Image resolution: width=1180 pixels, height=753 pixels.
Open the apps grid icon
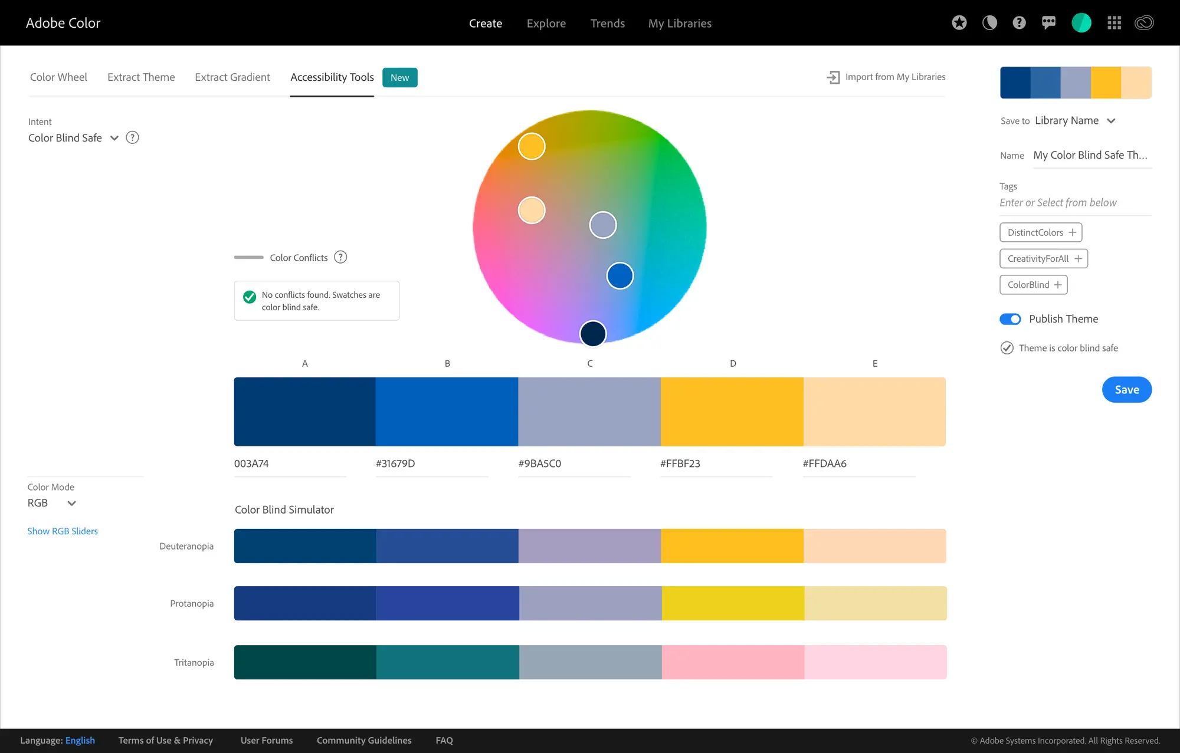point(1114,23)
